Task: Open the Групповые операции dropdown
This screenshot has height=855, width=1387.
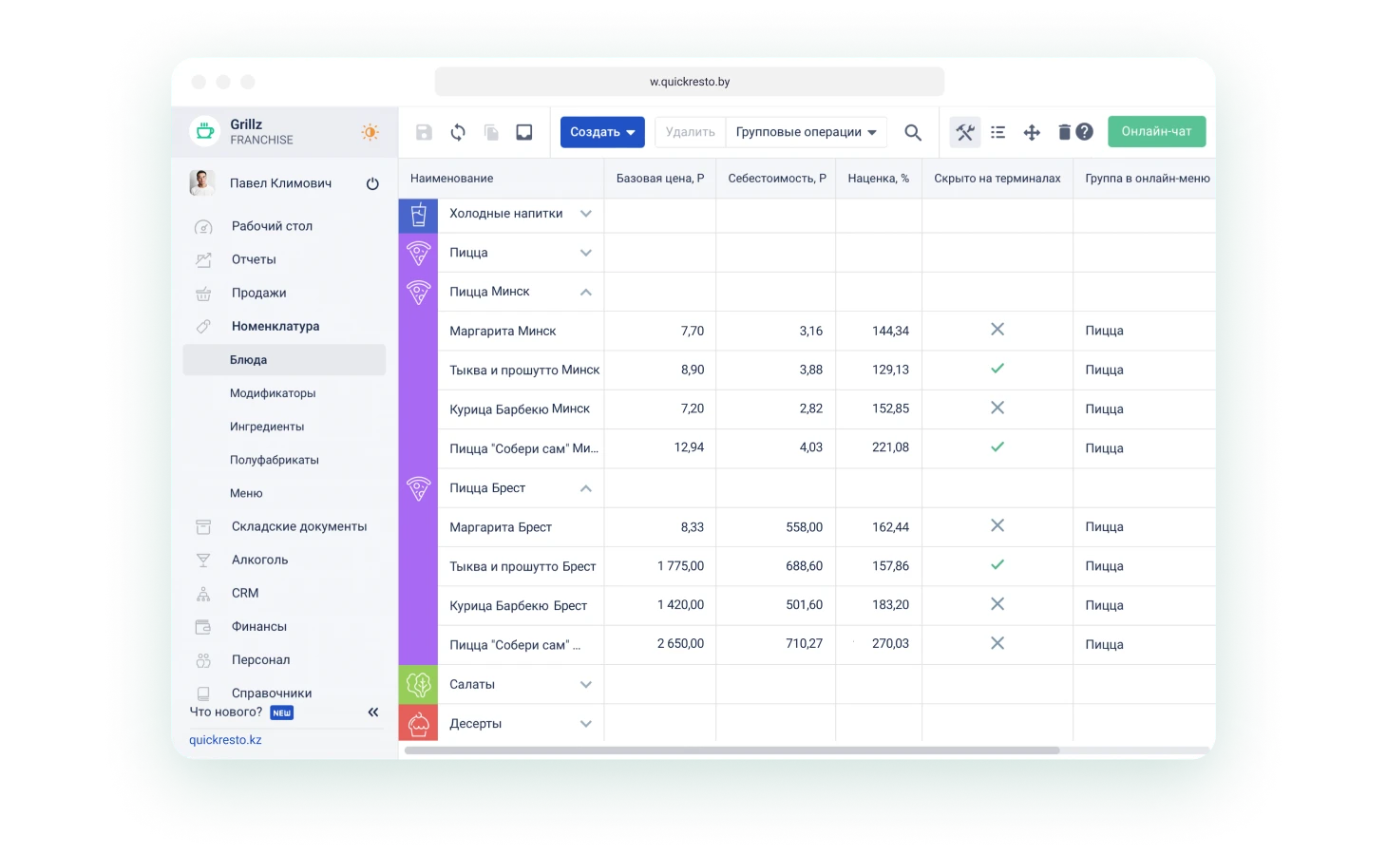Action: pos(806,132)
